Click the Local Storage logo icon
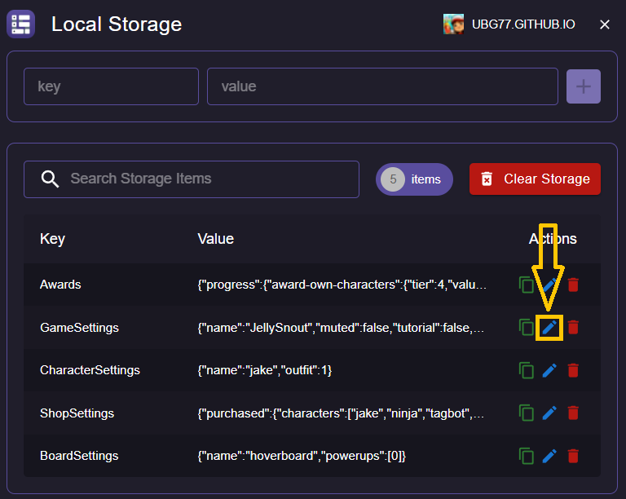The height and width of the screenshot is (499, 626). pos(21,24)
